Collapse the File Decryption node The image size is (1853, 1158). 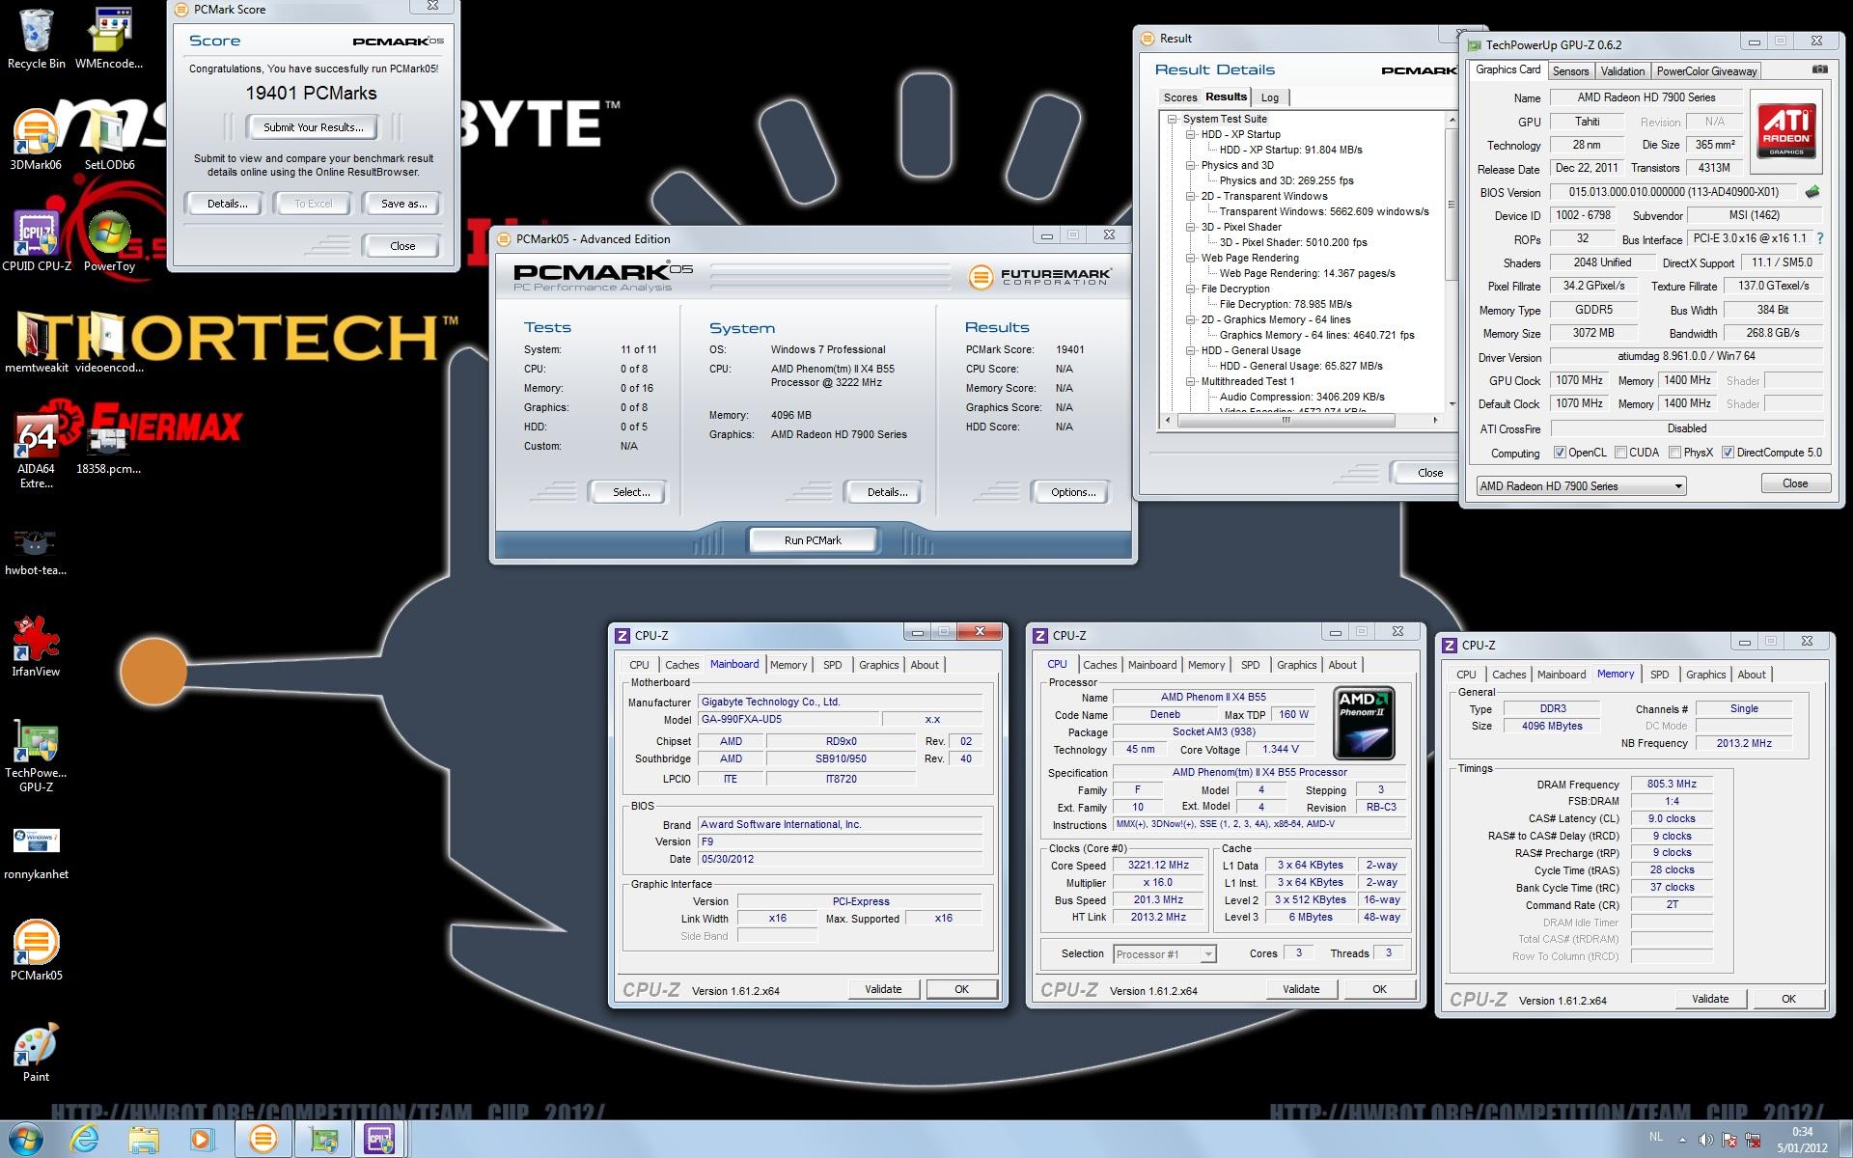coord(1191,289)
